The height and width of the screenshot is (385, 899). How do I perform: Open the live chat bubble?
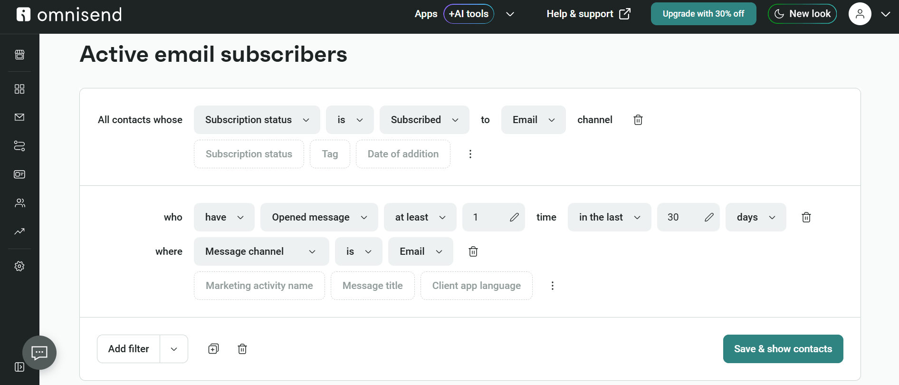tap(39, 353)
